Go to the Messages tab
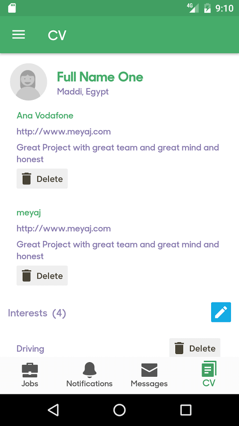The image size is (239, 426). pos(149,375)
